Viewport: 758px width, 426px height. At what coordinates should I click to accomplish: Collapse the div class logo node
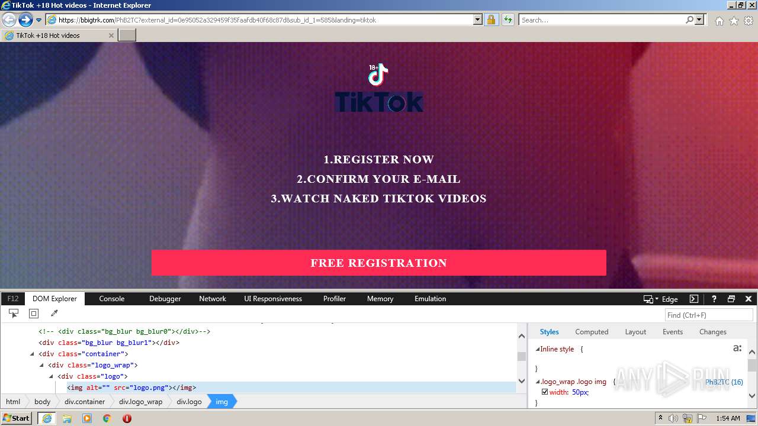click(x=51, y=376)
